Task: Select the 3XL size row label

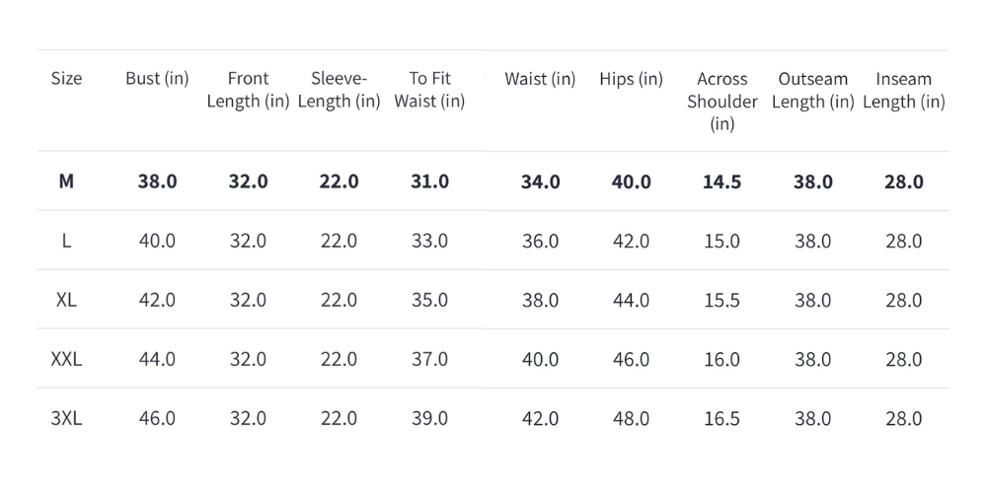Action: [x=66, y=418]
